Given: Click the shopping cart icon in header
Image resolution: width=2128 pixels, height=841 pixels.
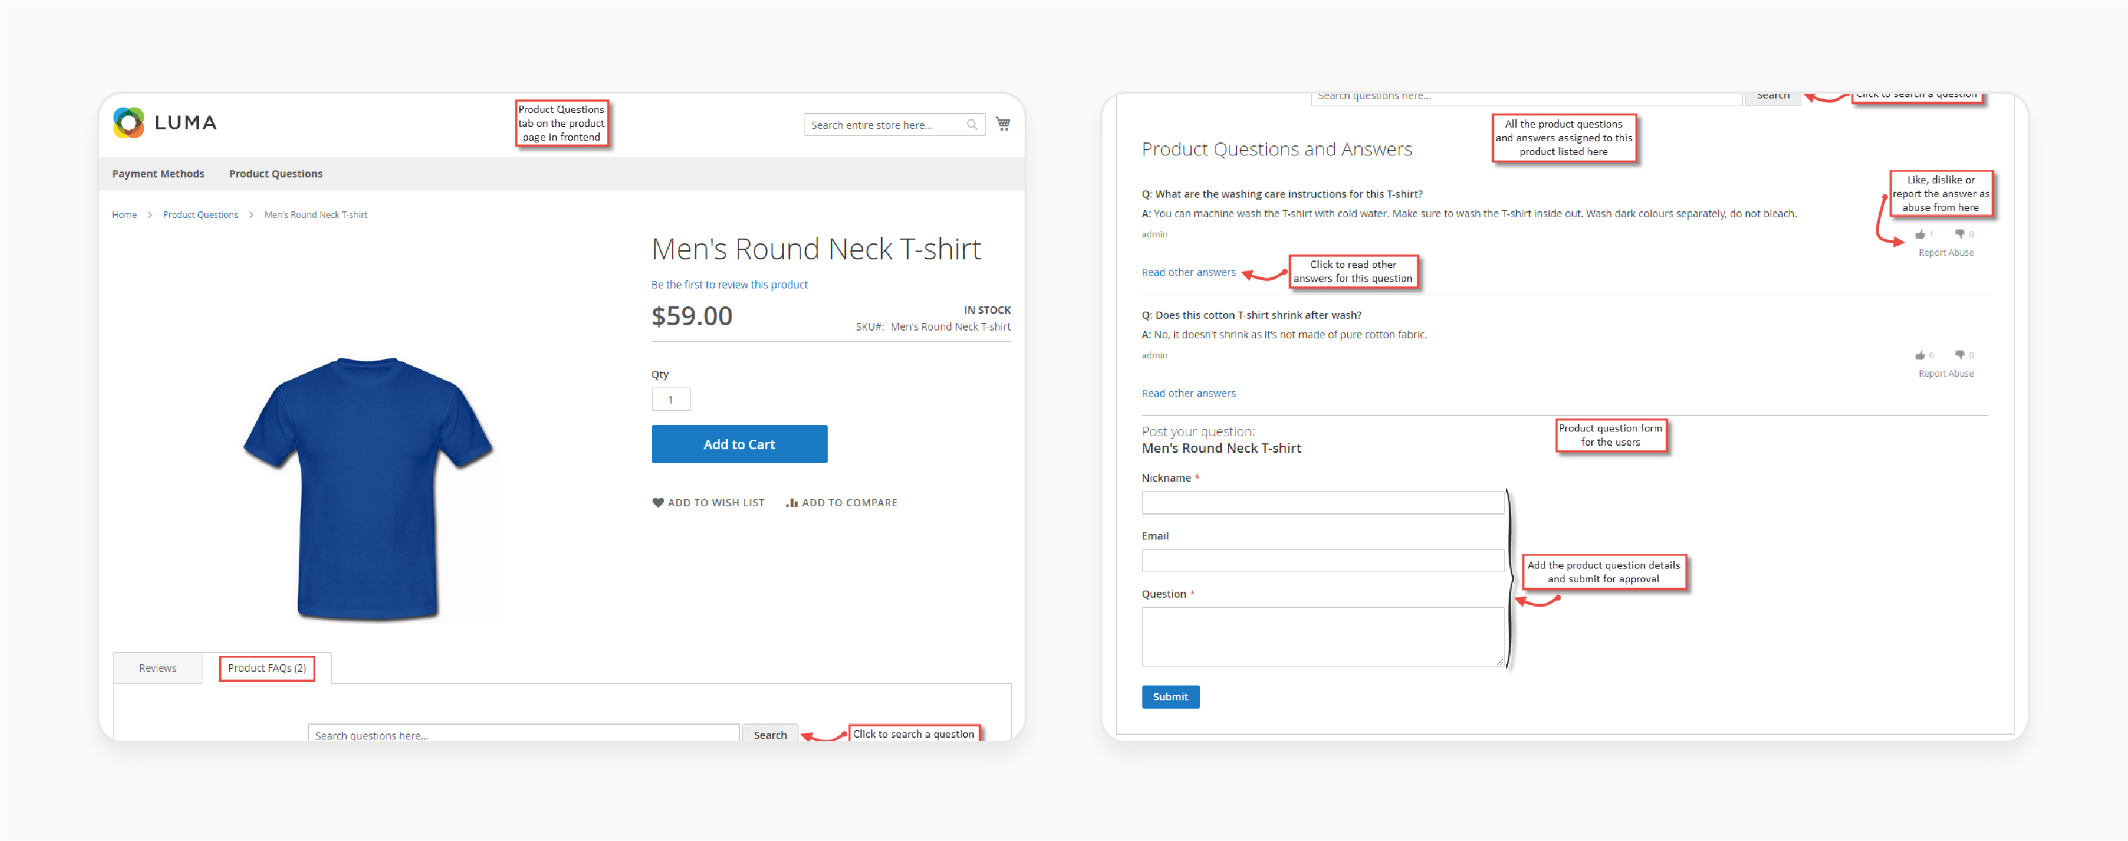Looking at the screenshot, I should [1004, 123].
